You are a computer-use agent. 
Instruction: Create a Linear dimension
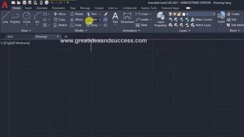click(x=142, y=14)
